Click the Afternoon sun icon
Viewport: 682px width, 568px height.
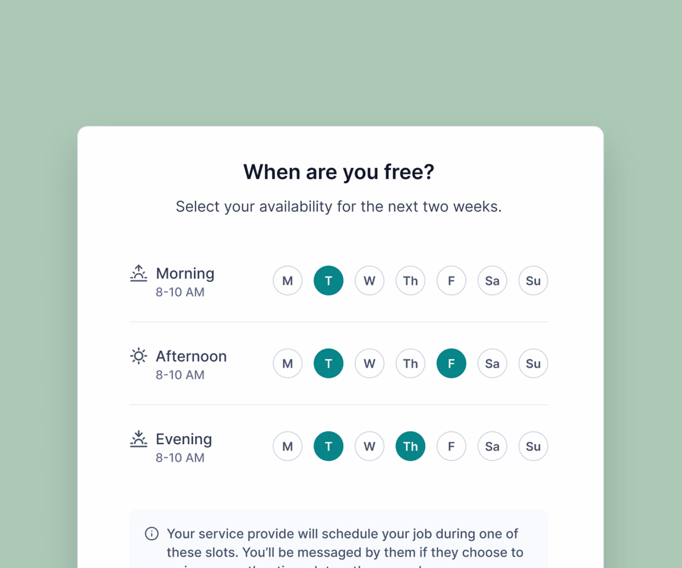point(139,356)
